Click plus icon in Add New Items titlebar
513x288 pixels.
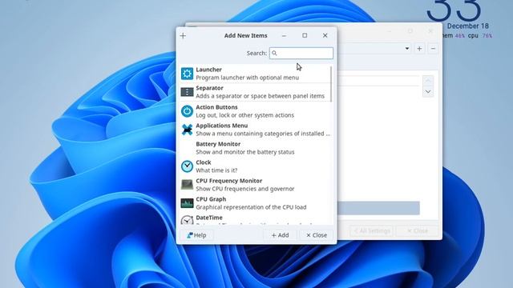183,35
